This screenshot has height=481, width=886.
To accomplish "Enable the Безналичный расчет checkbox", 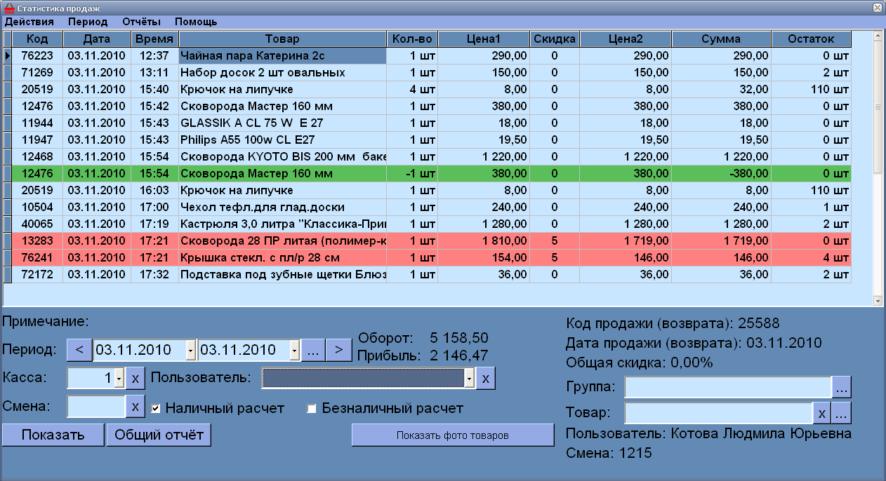I will click(x=312, y=408).
